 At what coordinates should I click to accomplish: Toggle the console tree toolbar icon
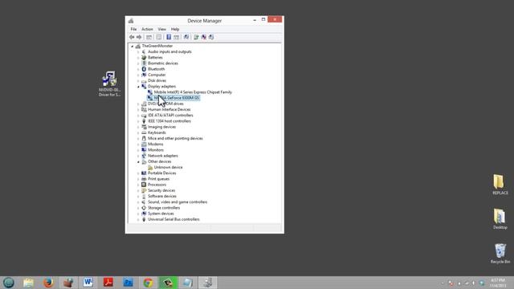[149, 37]
